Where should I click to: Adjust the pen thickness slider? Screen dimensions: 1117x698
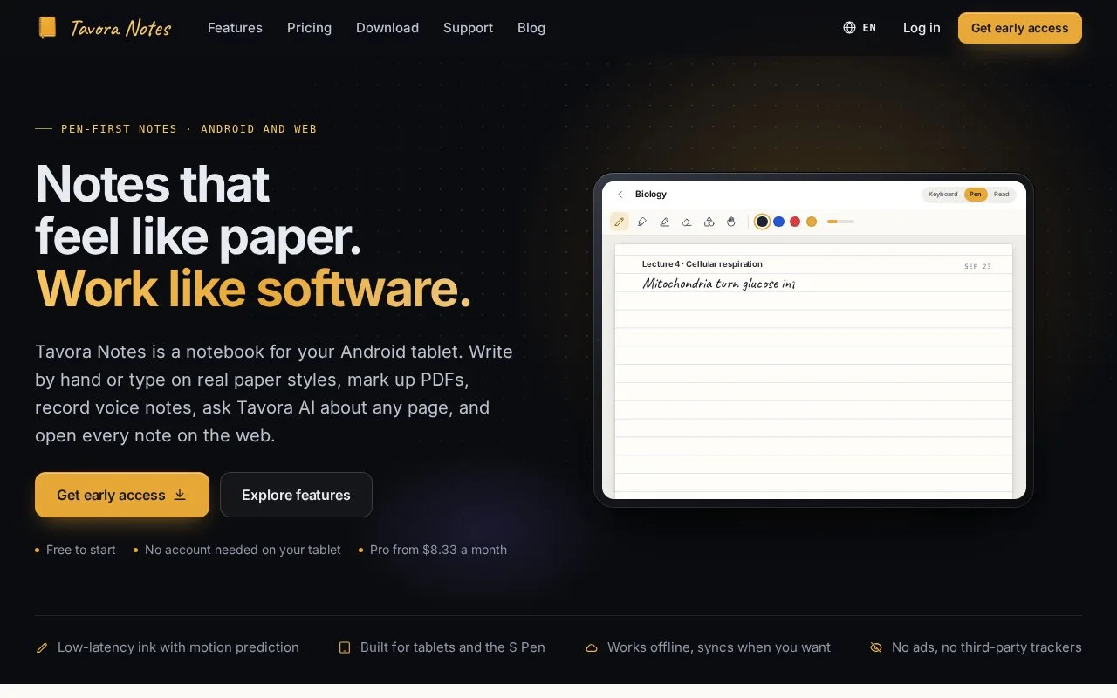pyautogui.click(x=840, y=222)
